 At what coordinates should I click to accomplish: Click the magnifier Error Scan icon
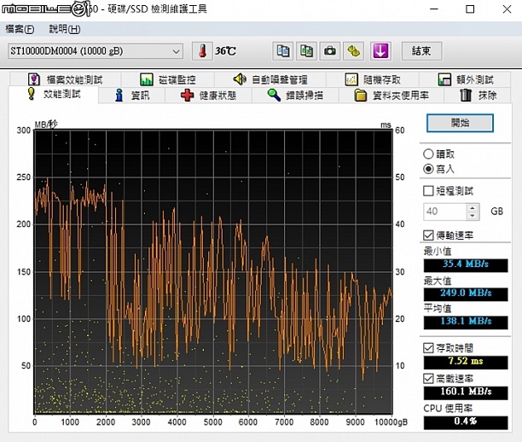pyautogui.click(x=274, y=96)
